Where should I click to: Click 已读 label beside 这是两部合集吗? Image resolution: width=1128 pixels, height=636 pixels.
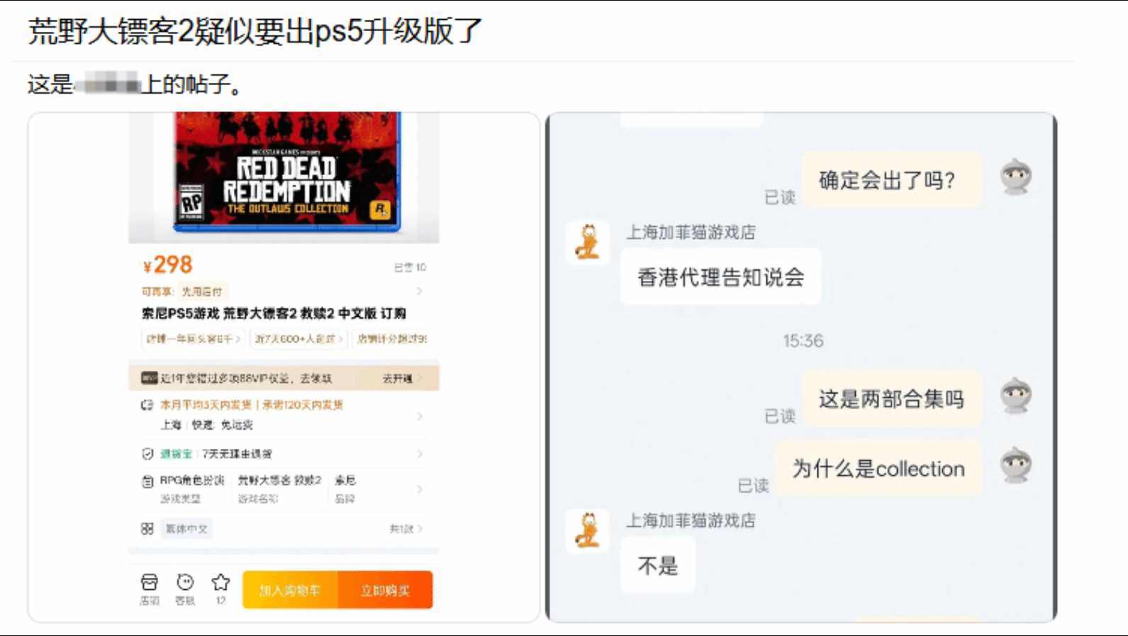780,416
